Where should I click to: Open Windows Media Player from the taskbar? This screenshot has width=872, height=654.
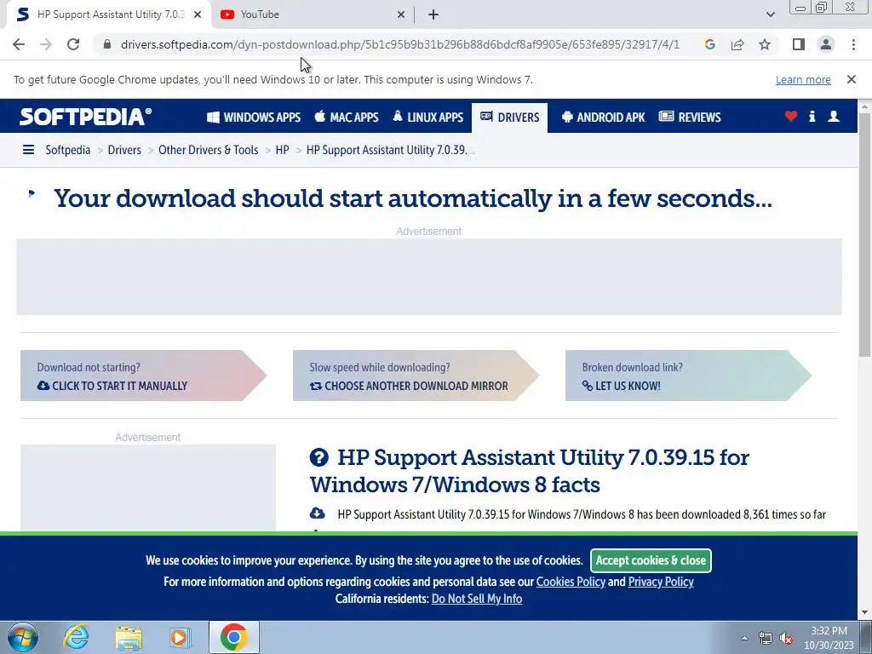point(181,637)
